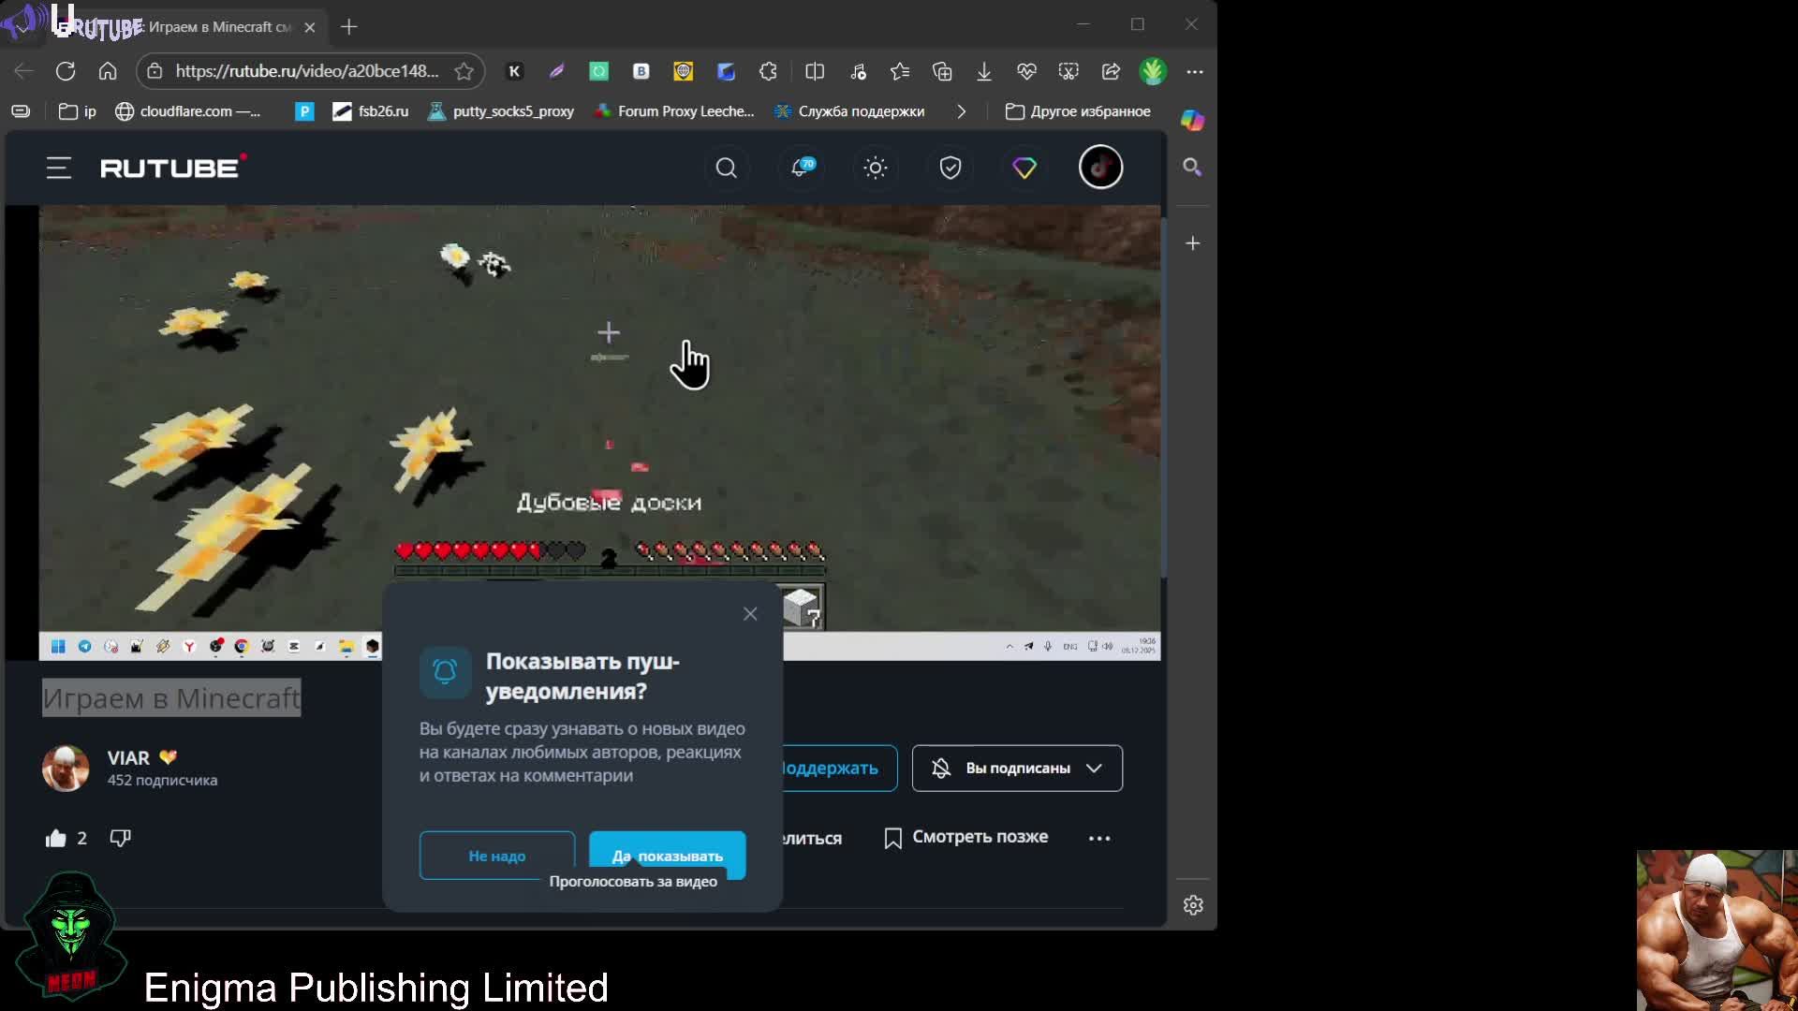Image resolution: width=1798 pixels, height=1011 pixels.
Task: Like the video with thumbs up
Action: (56, 839)
